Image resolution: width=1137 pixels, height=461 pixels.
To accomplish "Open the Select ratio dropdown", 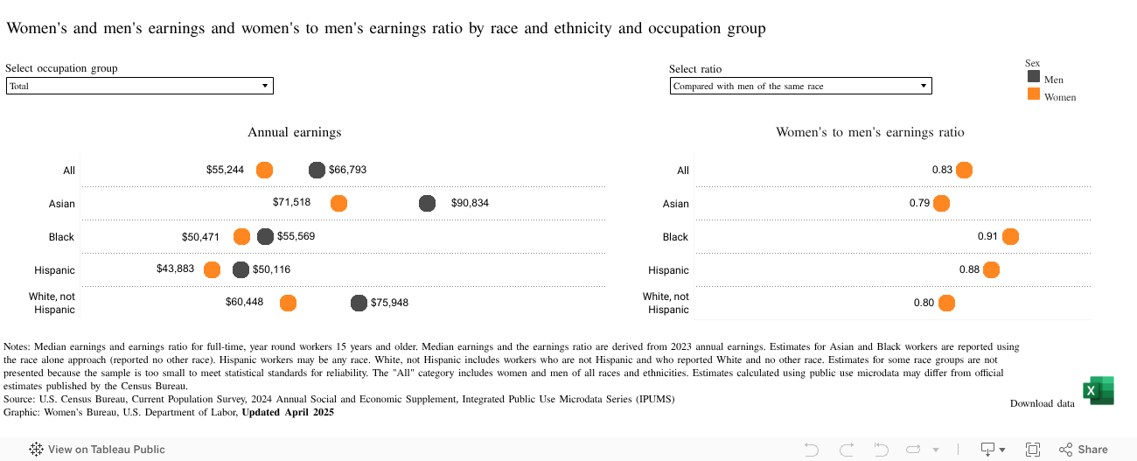I will [x=800, y=86].
